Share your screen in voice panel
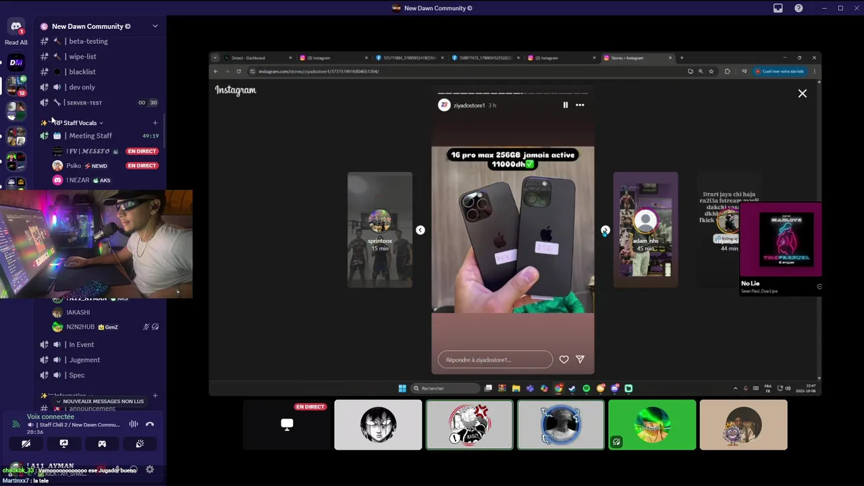 point(63,443)
